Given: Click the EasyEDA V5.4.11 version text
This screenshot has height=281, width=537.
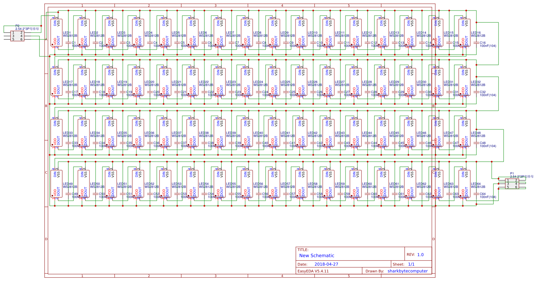Looking at the screenshot, I should (x=313, y=271).
